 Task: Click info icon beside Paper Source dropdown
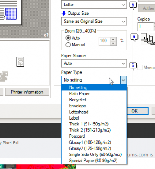(133, 66)
